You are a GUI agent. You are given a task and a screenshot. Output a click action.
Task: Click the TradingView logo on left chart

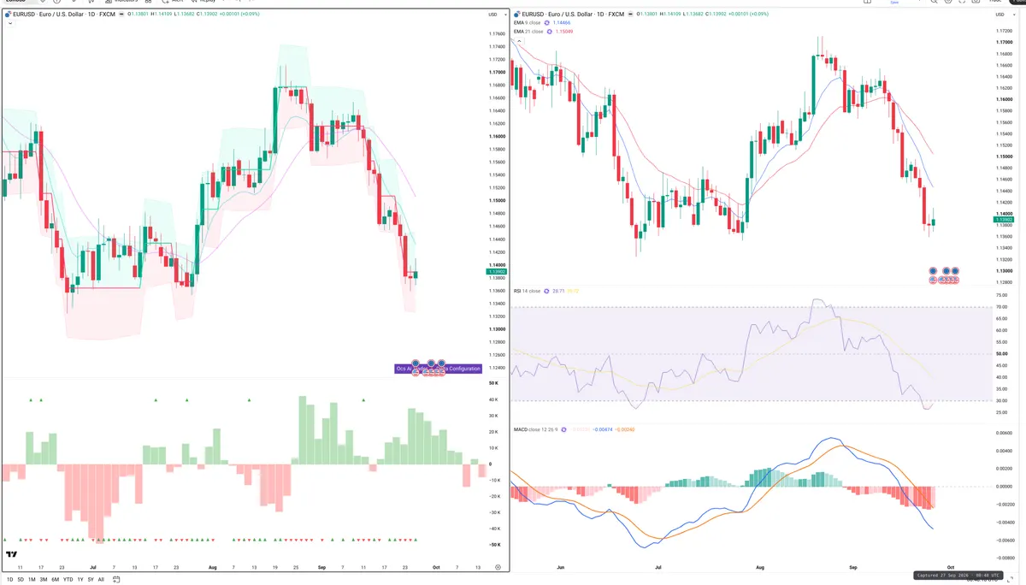pos(12,555)
